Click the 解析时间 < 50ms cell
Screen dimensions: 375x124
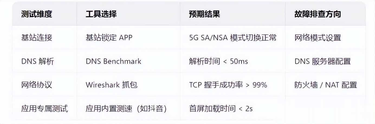(x=218, y=61)
